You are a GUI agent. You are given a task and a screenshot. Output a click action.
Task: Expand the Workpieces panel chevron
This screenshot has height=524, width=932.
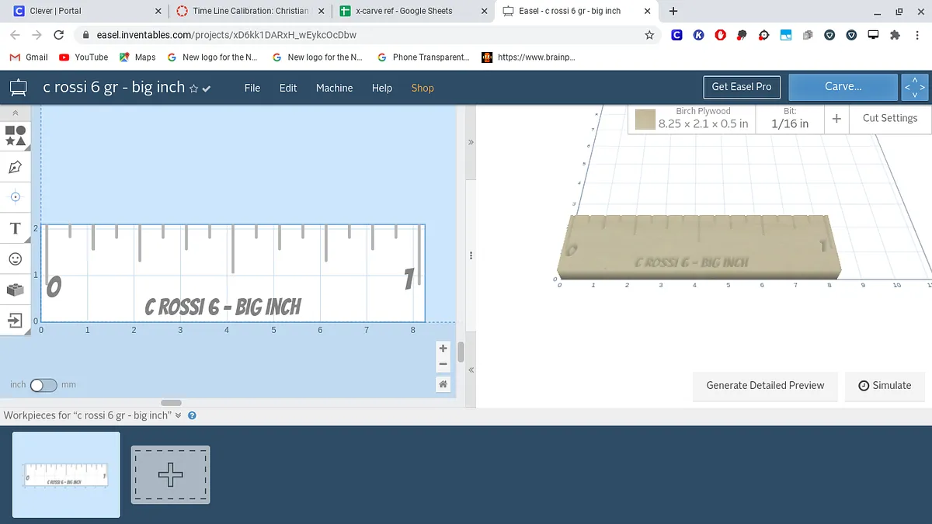coord(179,415)
